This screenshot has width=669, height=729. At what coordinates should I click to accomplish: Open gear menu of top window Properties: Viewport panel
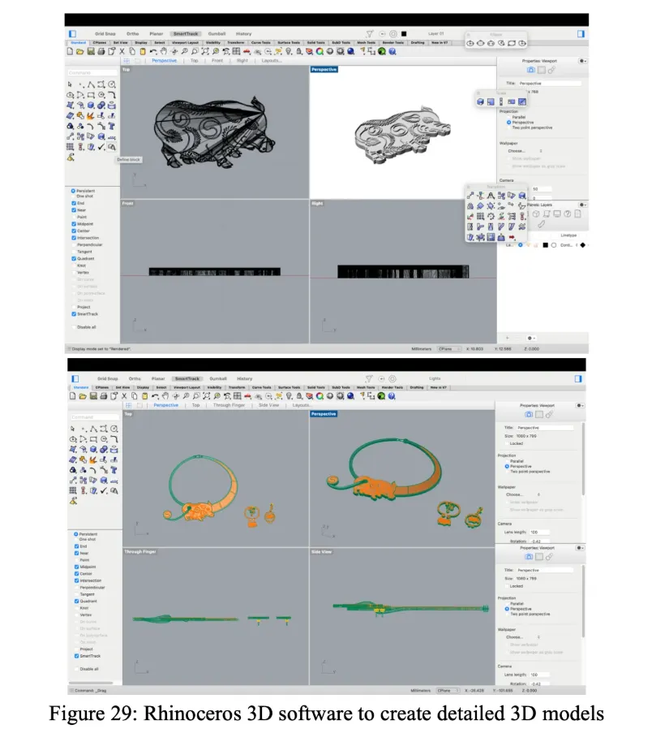pos(582,61)
